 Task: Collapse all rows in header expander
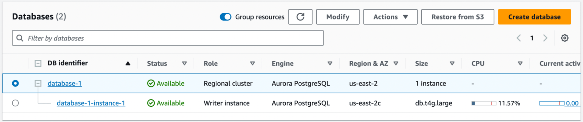pos(38,63)
